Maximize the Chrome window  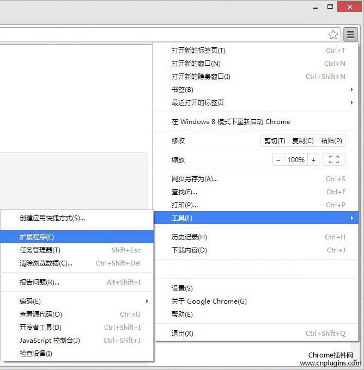330,7
